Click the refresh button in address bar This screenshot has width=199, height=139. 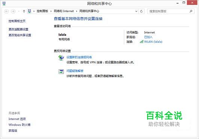tap(142, 11)
